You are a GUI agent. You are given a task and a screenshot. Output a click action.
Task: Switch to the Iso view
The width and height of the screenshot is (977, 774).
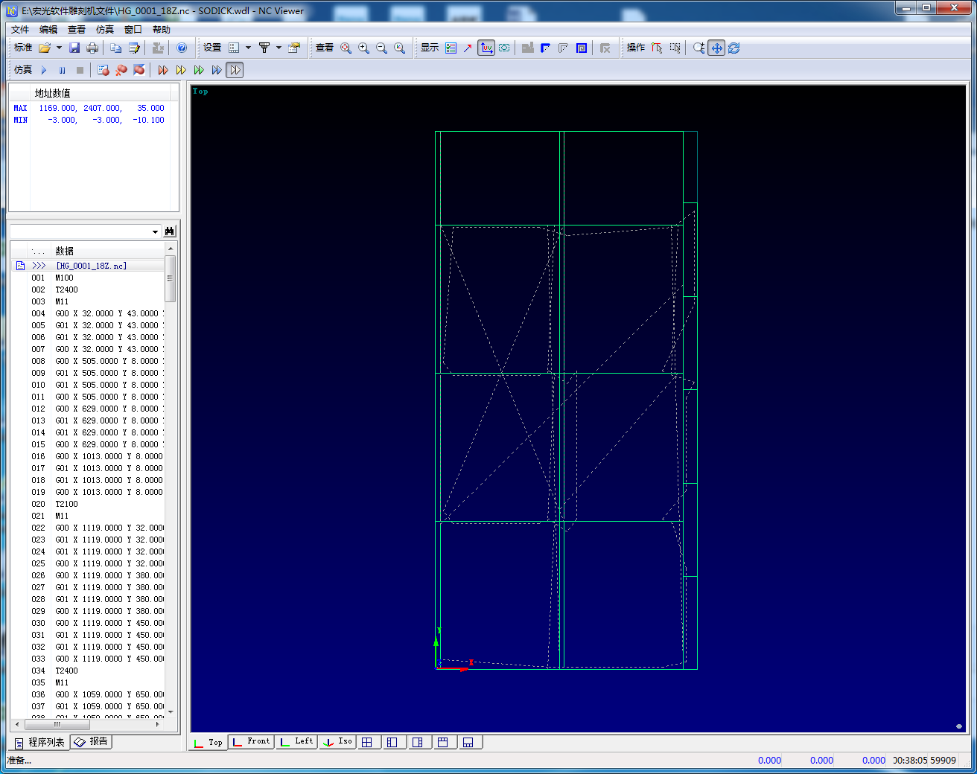coord(337,742)
